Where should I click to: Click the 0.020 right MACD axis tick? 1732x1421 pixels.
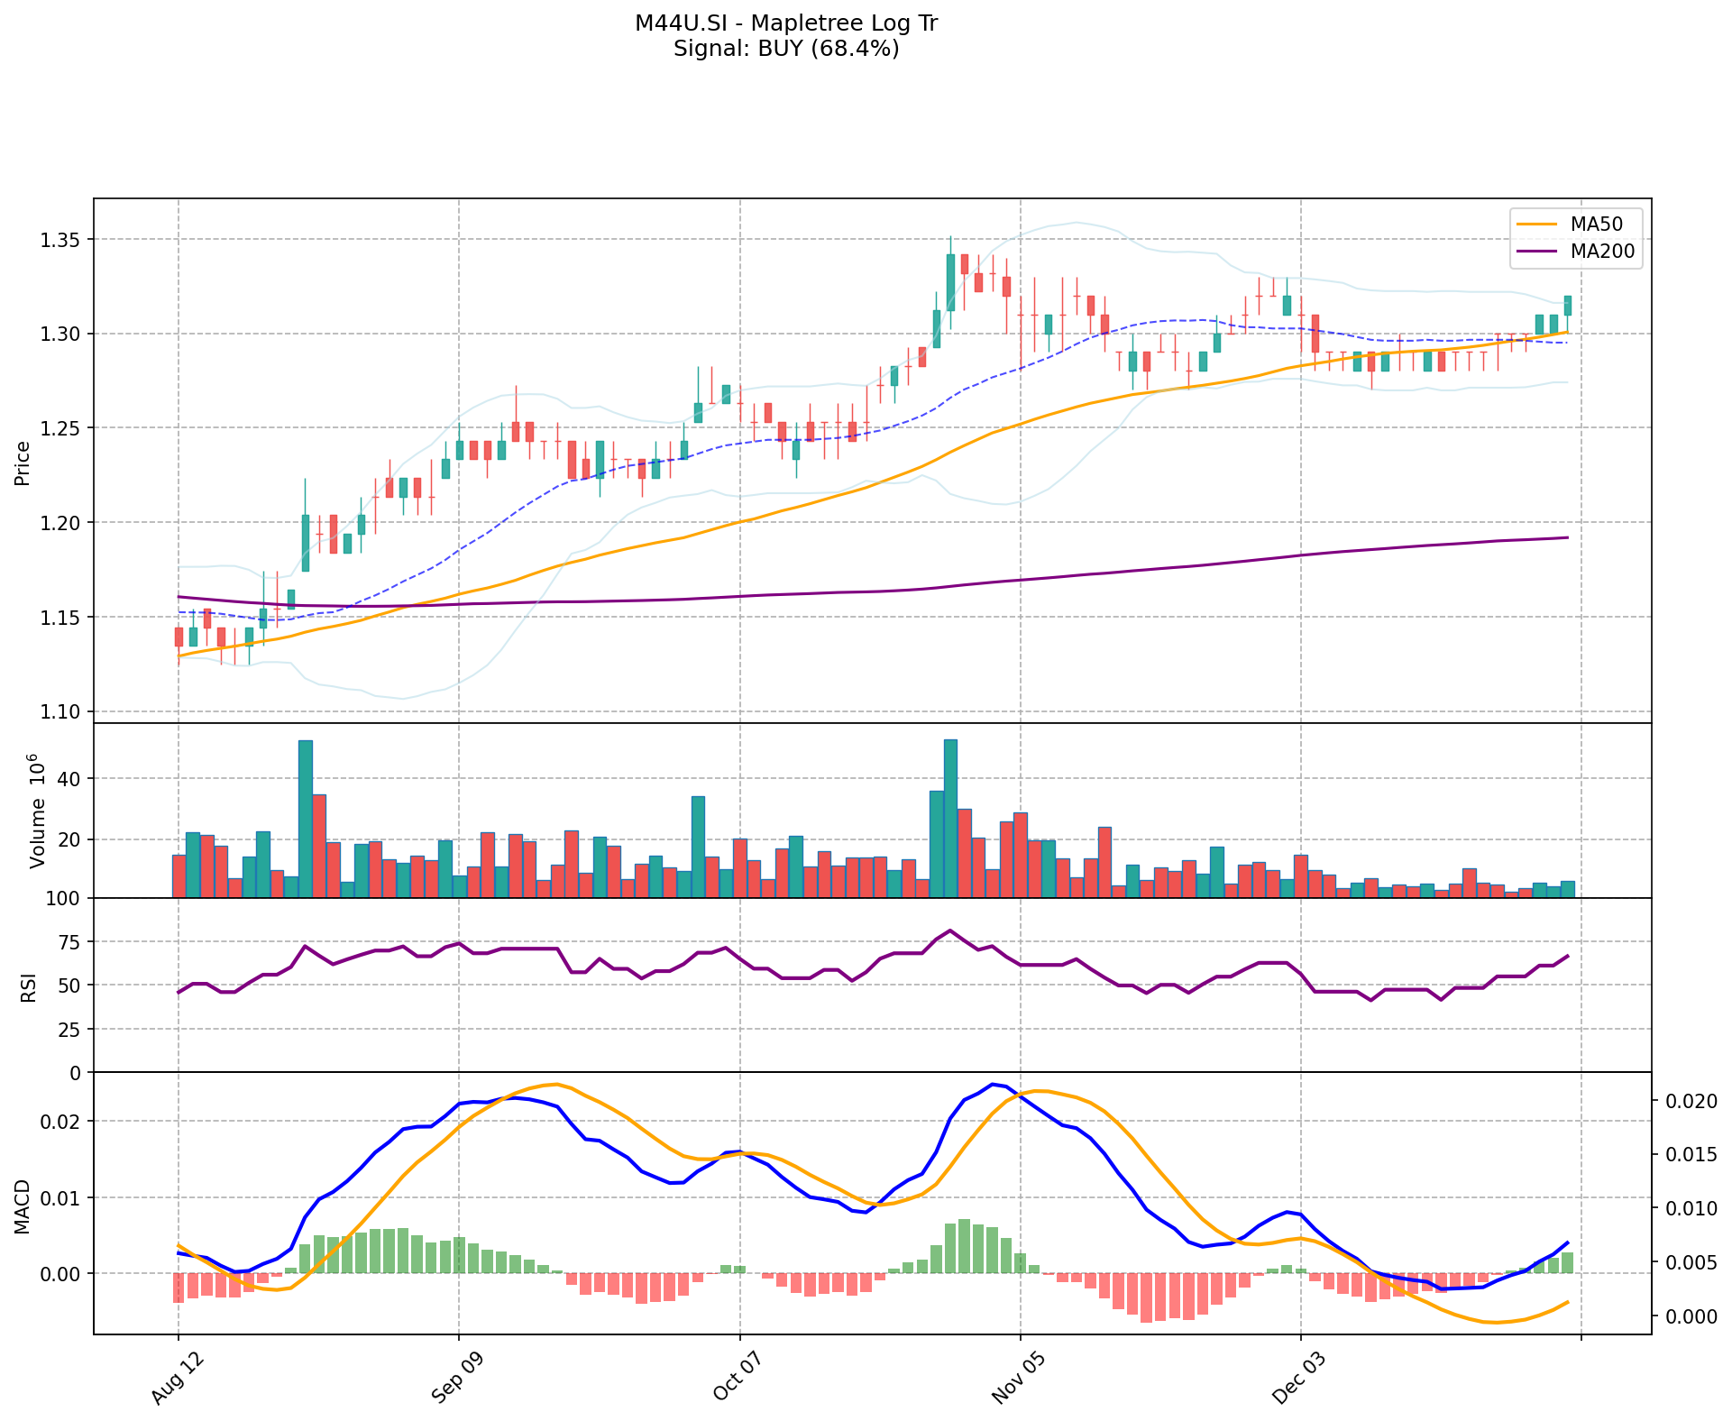[x=1690, y=1101]
